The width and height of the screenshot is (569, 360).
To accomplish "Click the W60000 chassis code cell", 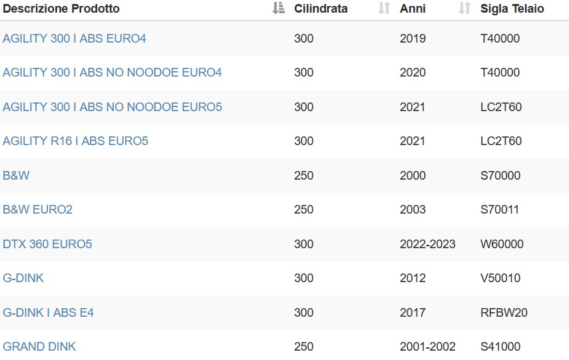I will pyautogui.click(x=502, y=244).
